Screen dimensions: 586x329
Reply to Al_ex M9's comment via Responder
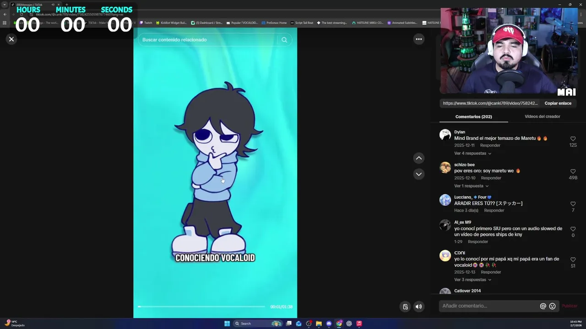(x=477, y=242)
